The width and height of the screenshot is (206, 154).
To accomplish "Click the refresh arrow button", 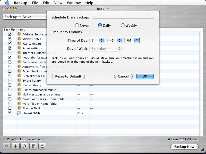I will click(24, 146).
